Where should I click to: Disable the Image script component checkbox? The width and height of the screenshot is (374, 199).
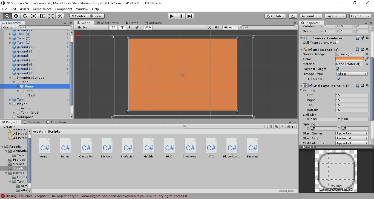(310, 49)
